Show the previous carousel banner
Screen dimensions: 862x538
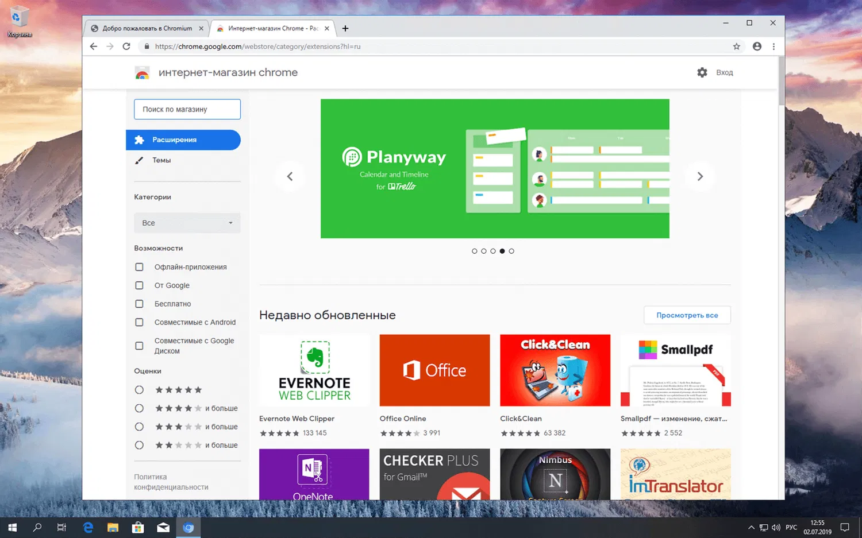pos(290,176)
